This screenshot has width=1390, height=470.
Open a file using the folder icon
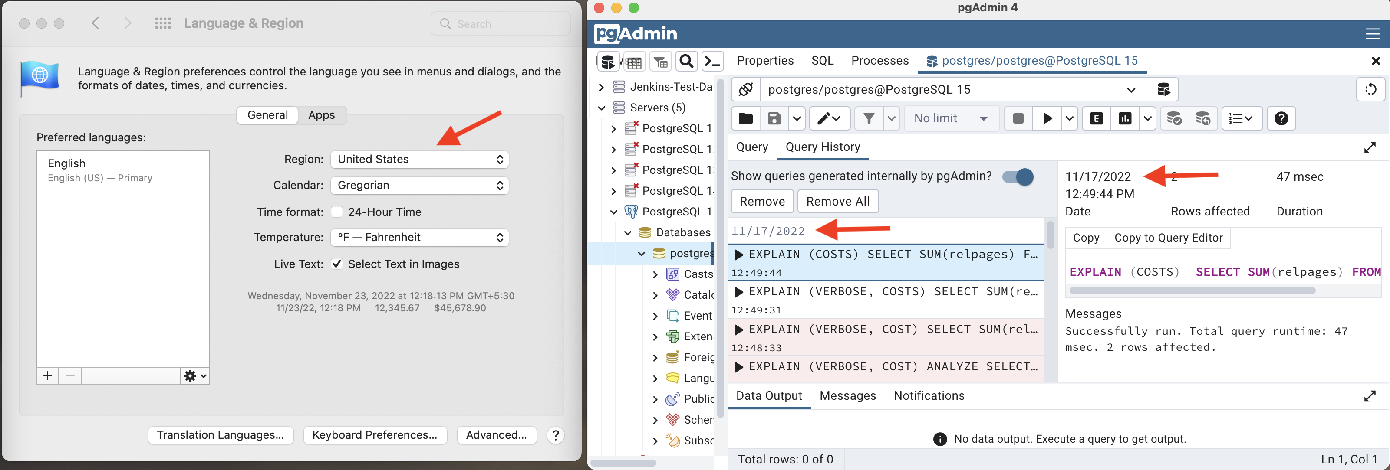pyautogui.click(x=745, y=118)
